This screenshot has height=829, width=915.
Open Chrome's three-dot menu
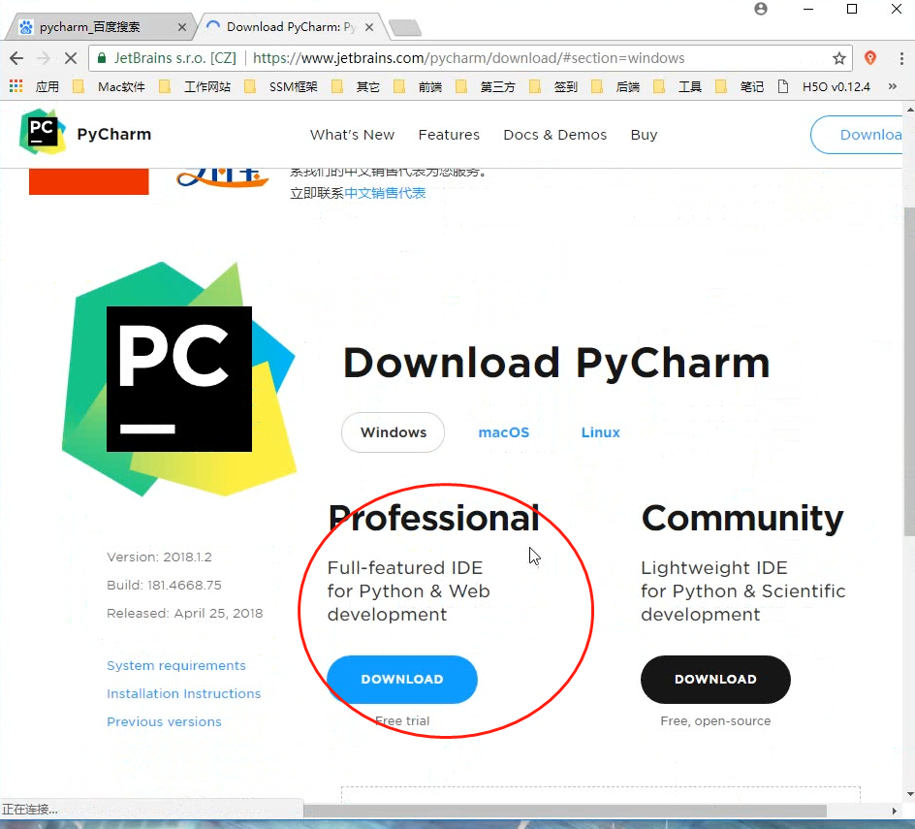point(901,58)
